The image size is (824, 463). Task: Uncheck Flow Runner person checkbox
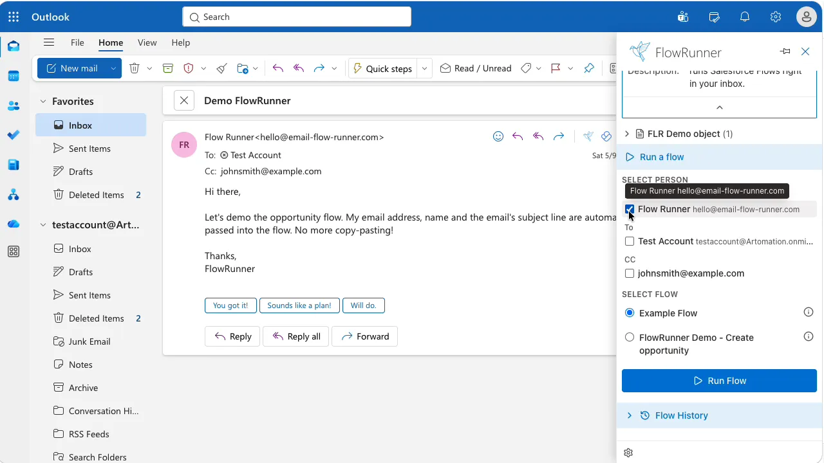point(630,209)
